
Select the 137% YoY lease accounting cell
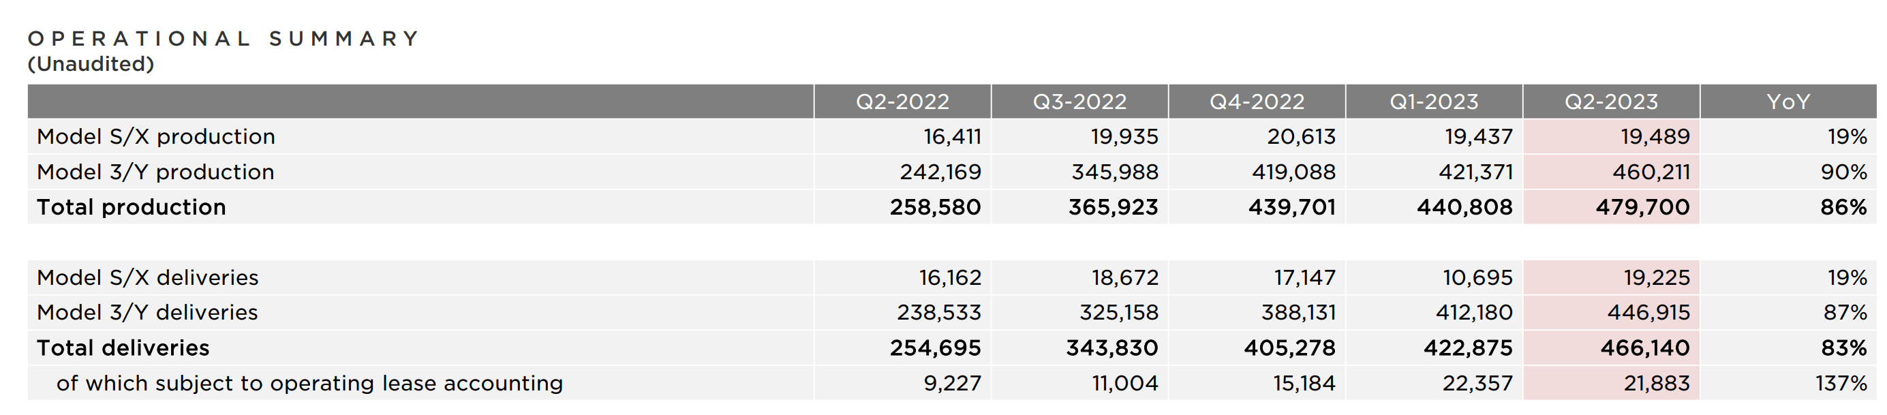pos(1840,383)
